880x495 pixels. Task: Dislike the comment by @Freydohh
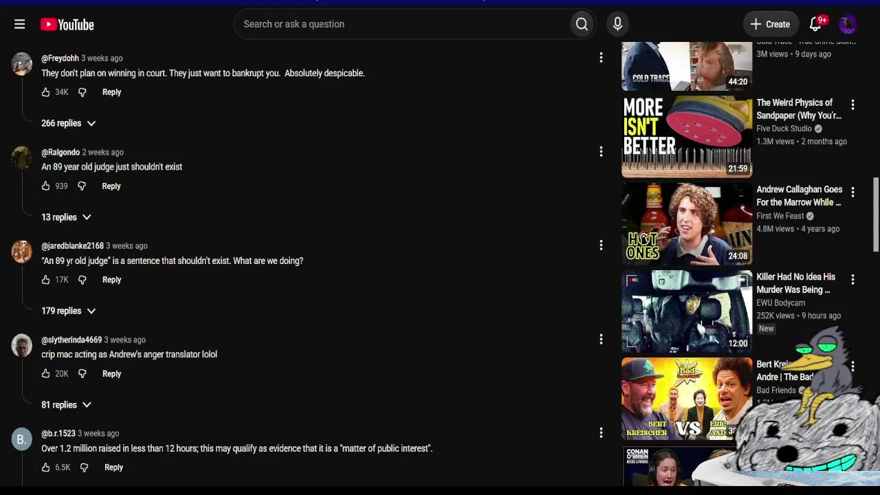point(82,92)
